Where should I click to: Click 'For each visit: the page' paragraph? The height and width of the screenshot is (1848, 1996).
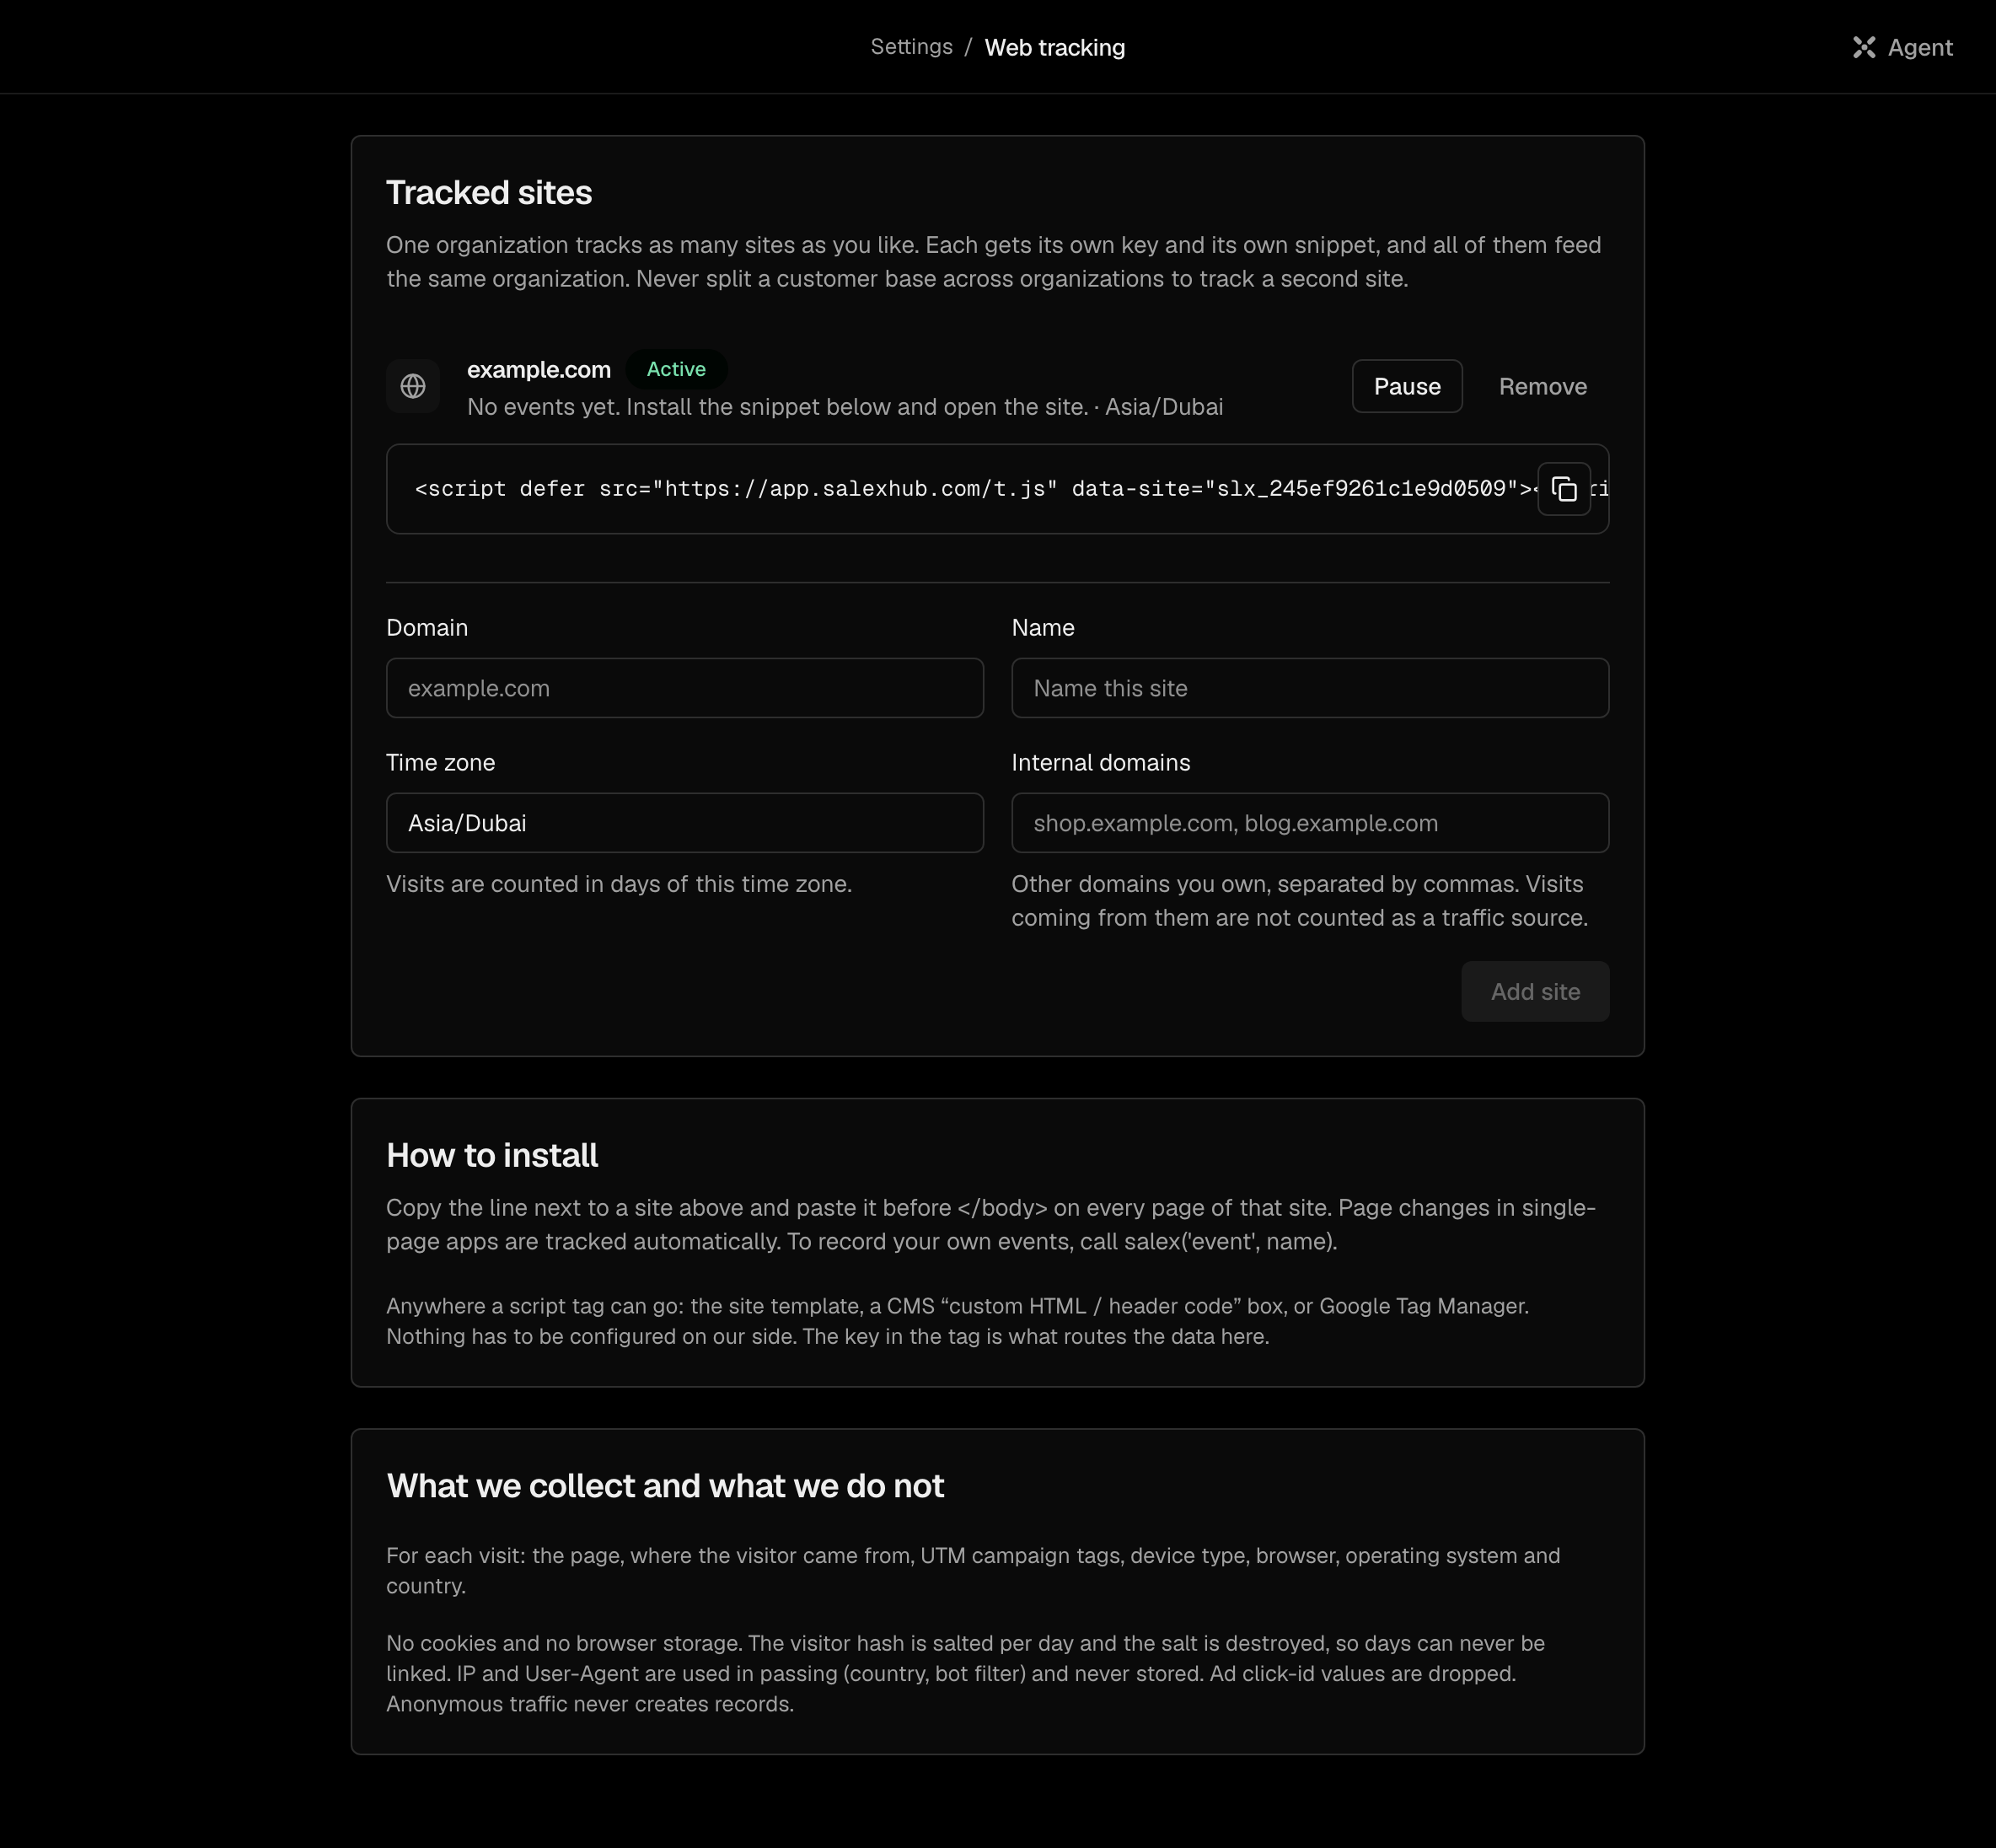[973, 1570]
